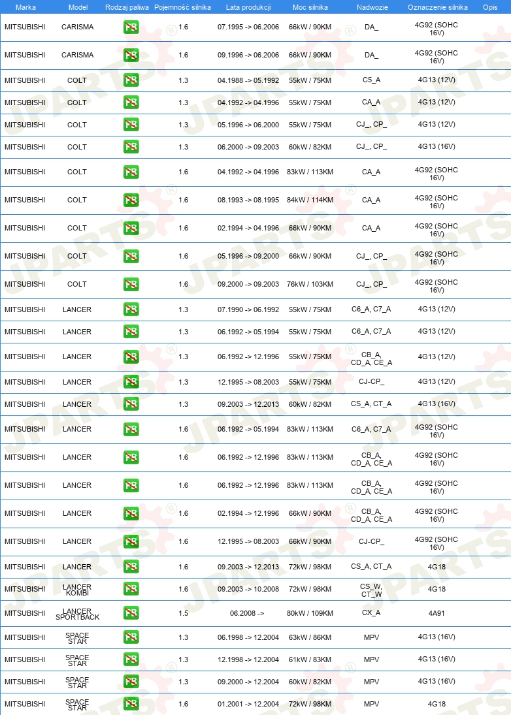
Task: Click the fuel icon in the LANCER 1.6 09.2003 -> 12.2013 row
Action: [x=131, y=567]
